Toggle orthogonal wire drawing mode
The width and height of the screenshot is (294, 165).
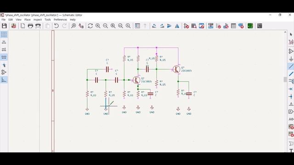(4, 80)
